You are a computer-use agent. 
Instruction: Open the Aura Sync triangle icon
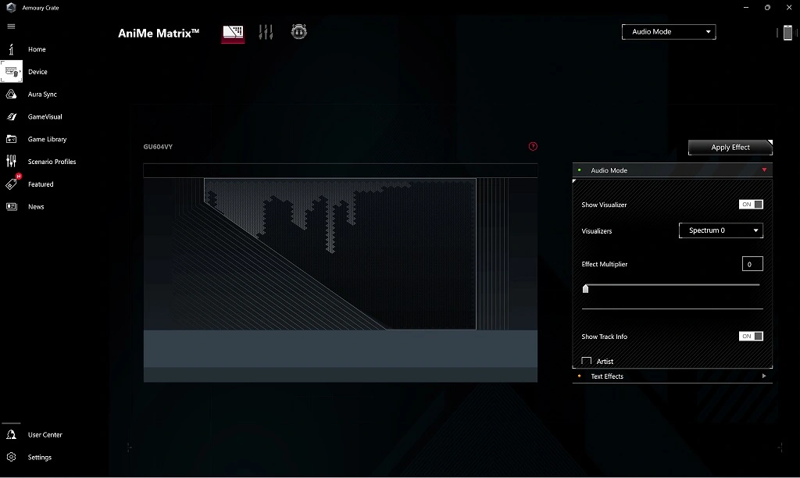pyautogui.click(x=11, y=94)
